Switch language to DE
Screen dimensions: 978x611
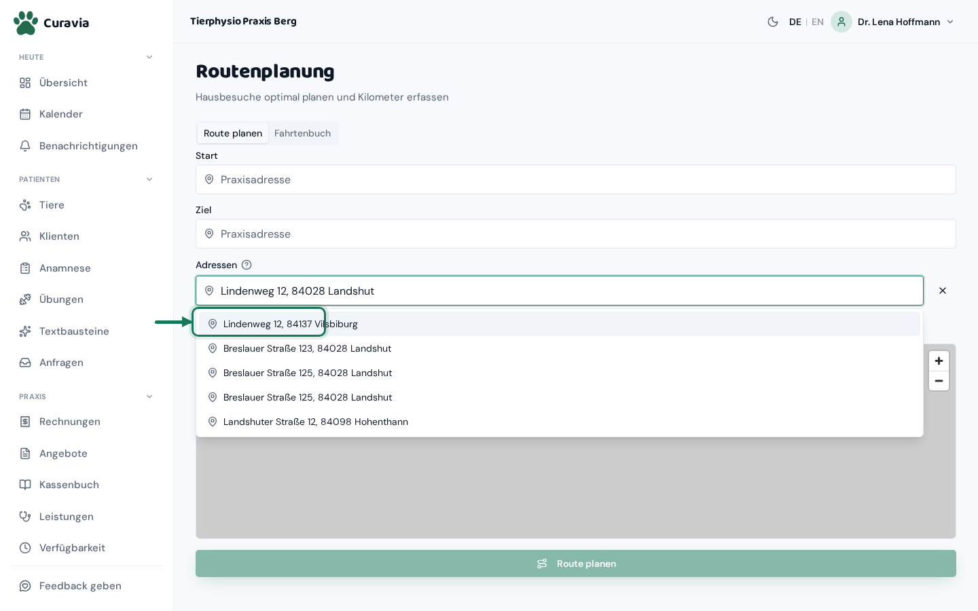tap(795, 22)
